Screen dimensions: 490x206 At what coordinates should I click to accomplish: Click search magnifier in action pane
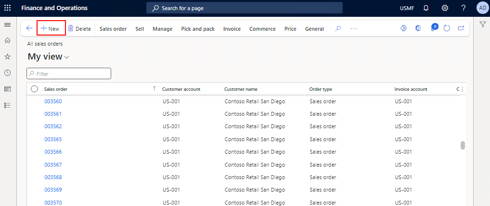coord(338,29)
